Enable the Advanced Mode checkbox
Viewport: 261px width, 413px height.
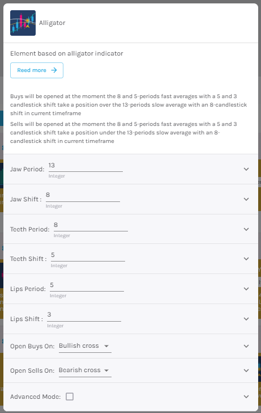(70, 397)
